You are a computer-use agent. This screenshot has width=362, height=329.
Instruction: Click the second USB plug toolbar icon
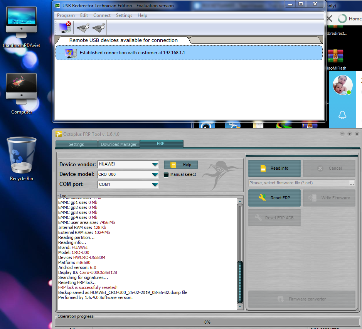99,28
